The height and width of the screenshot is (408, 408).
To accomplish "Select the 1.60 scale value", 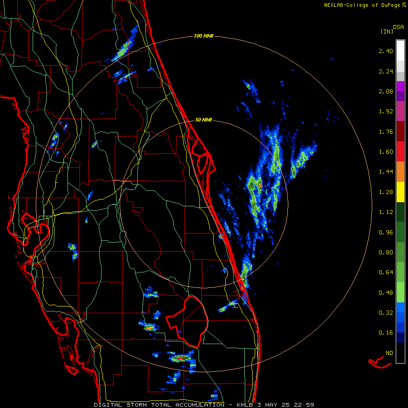I will (386, 152).
